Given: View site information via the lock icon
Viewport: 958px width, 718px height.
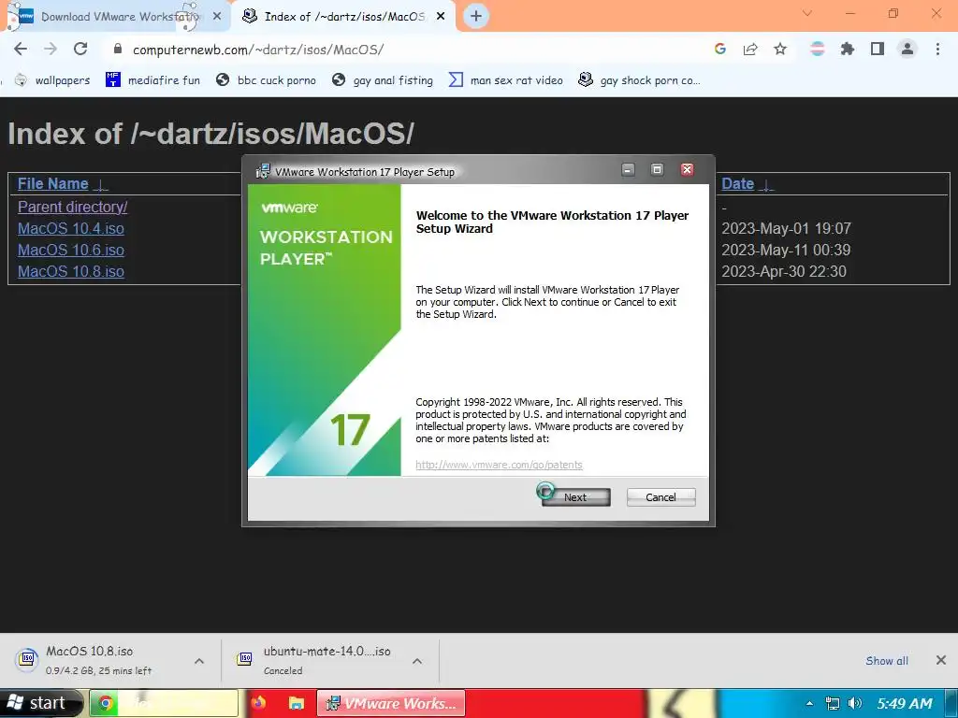Looking at the screenshot, I should pyautogui.click(x=118, y=49).
